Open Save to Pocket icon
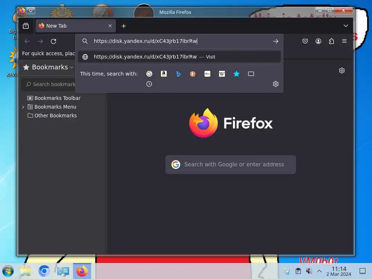Viewport: 372px width, 279px height. pos(305,41)
